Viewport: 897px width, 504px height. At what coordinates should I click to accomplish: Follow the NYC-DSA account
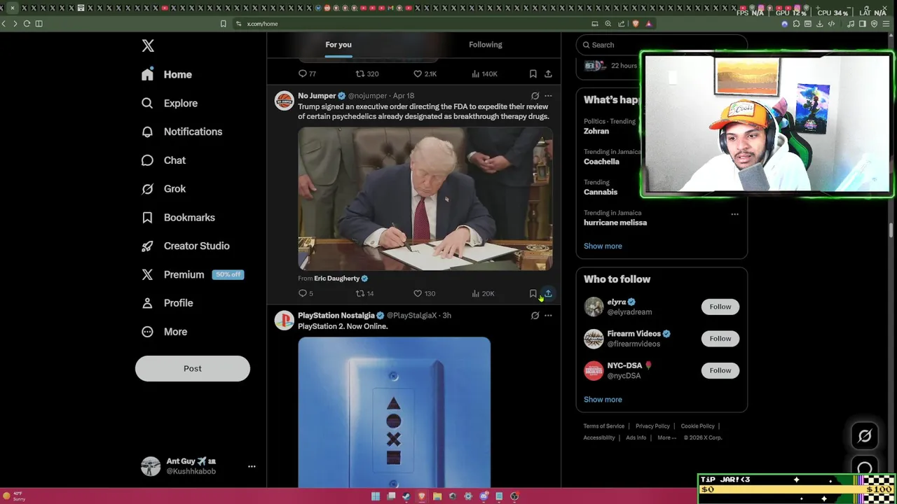pyautogui.click(x=720, y=370)
